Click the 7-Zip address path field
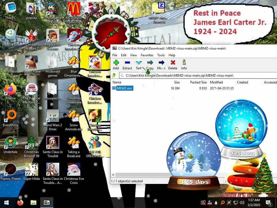Screen dimensions: 277x208 [x=198, y=76]
